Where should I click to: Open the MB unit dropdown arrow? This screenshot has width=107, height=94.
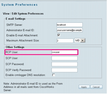click(83, 40)
